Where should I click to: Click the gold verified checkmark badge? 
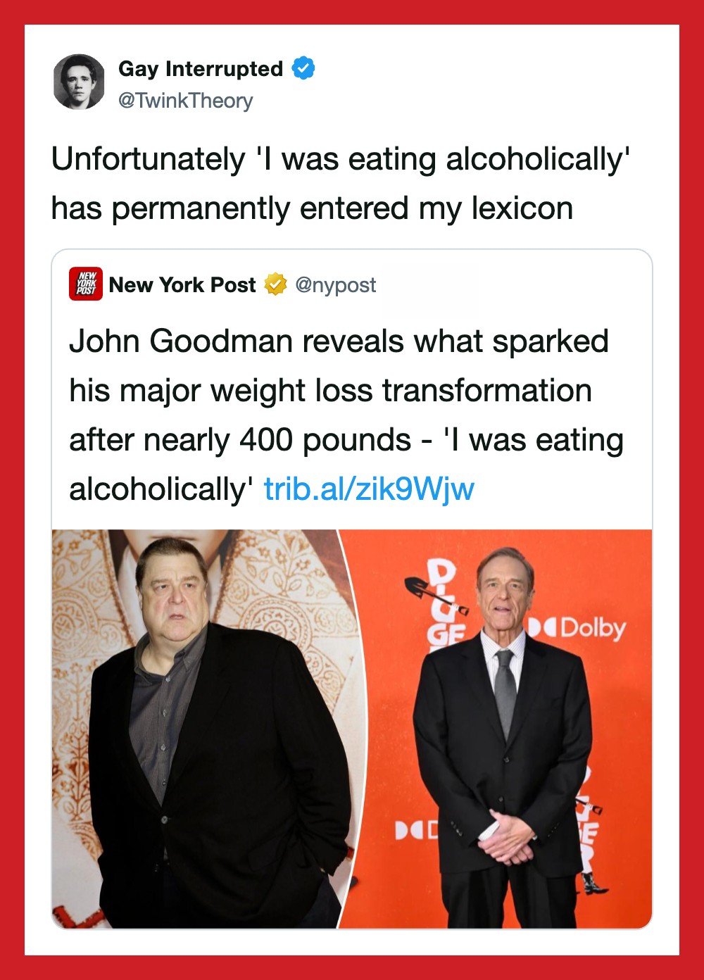(x=275, y=284)
